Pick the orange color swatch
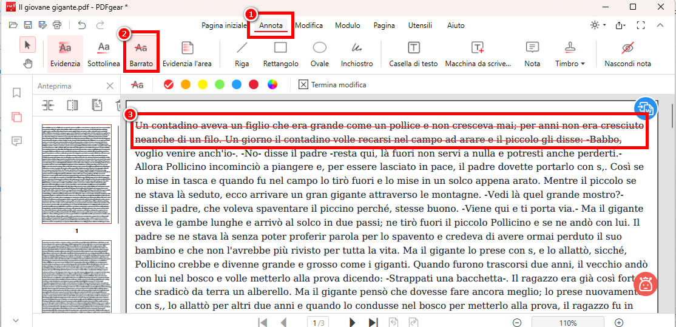This screenshot has height=327, width=676. tap(185, 84)
